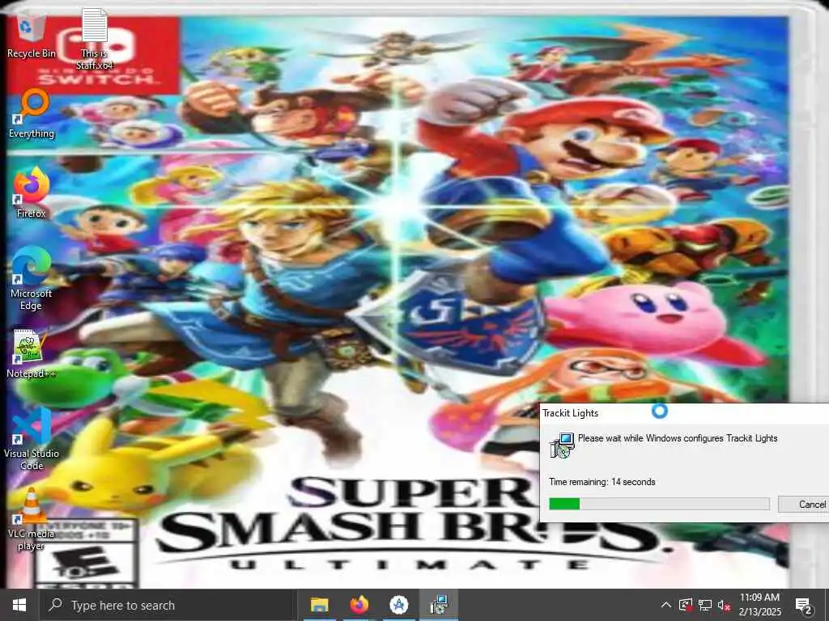Click 'Please wait while Windows configures' message
Viewport: 829px width, 621px height.
point(678,437)
